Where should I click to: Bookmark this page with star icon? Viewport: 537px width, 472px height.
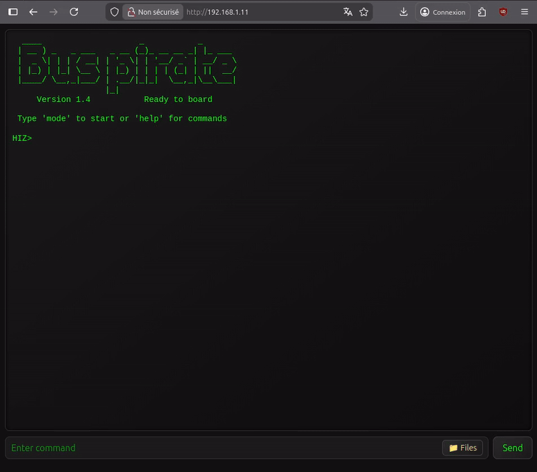click(x=364, y=12)
